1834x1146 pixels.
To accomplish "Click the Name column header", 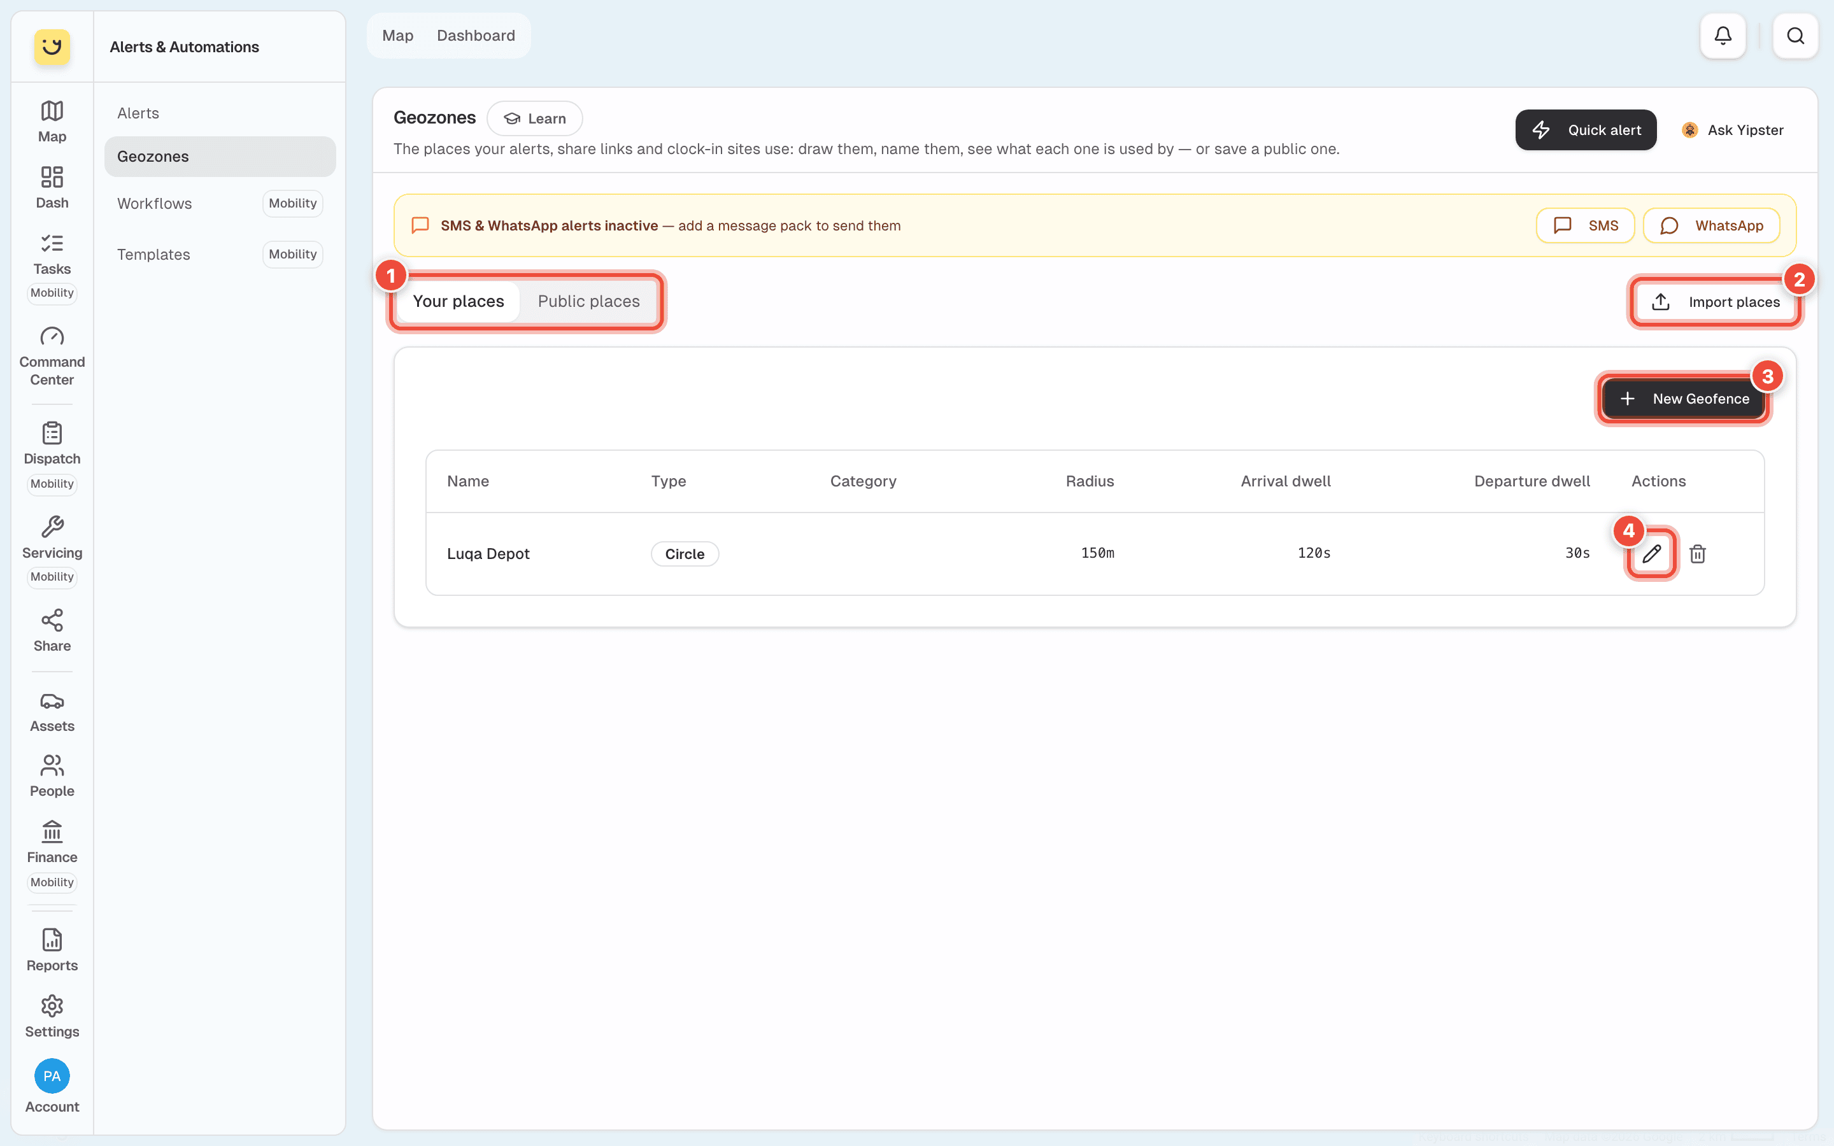I will [x=467, y=481].
